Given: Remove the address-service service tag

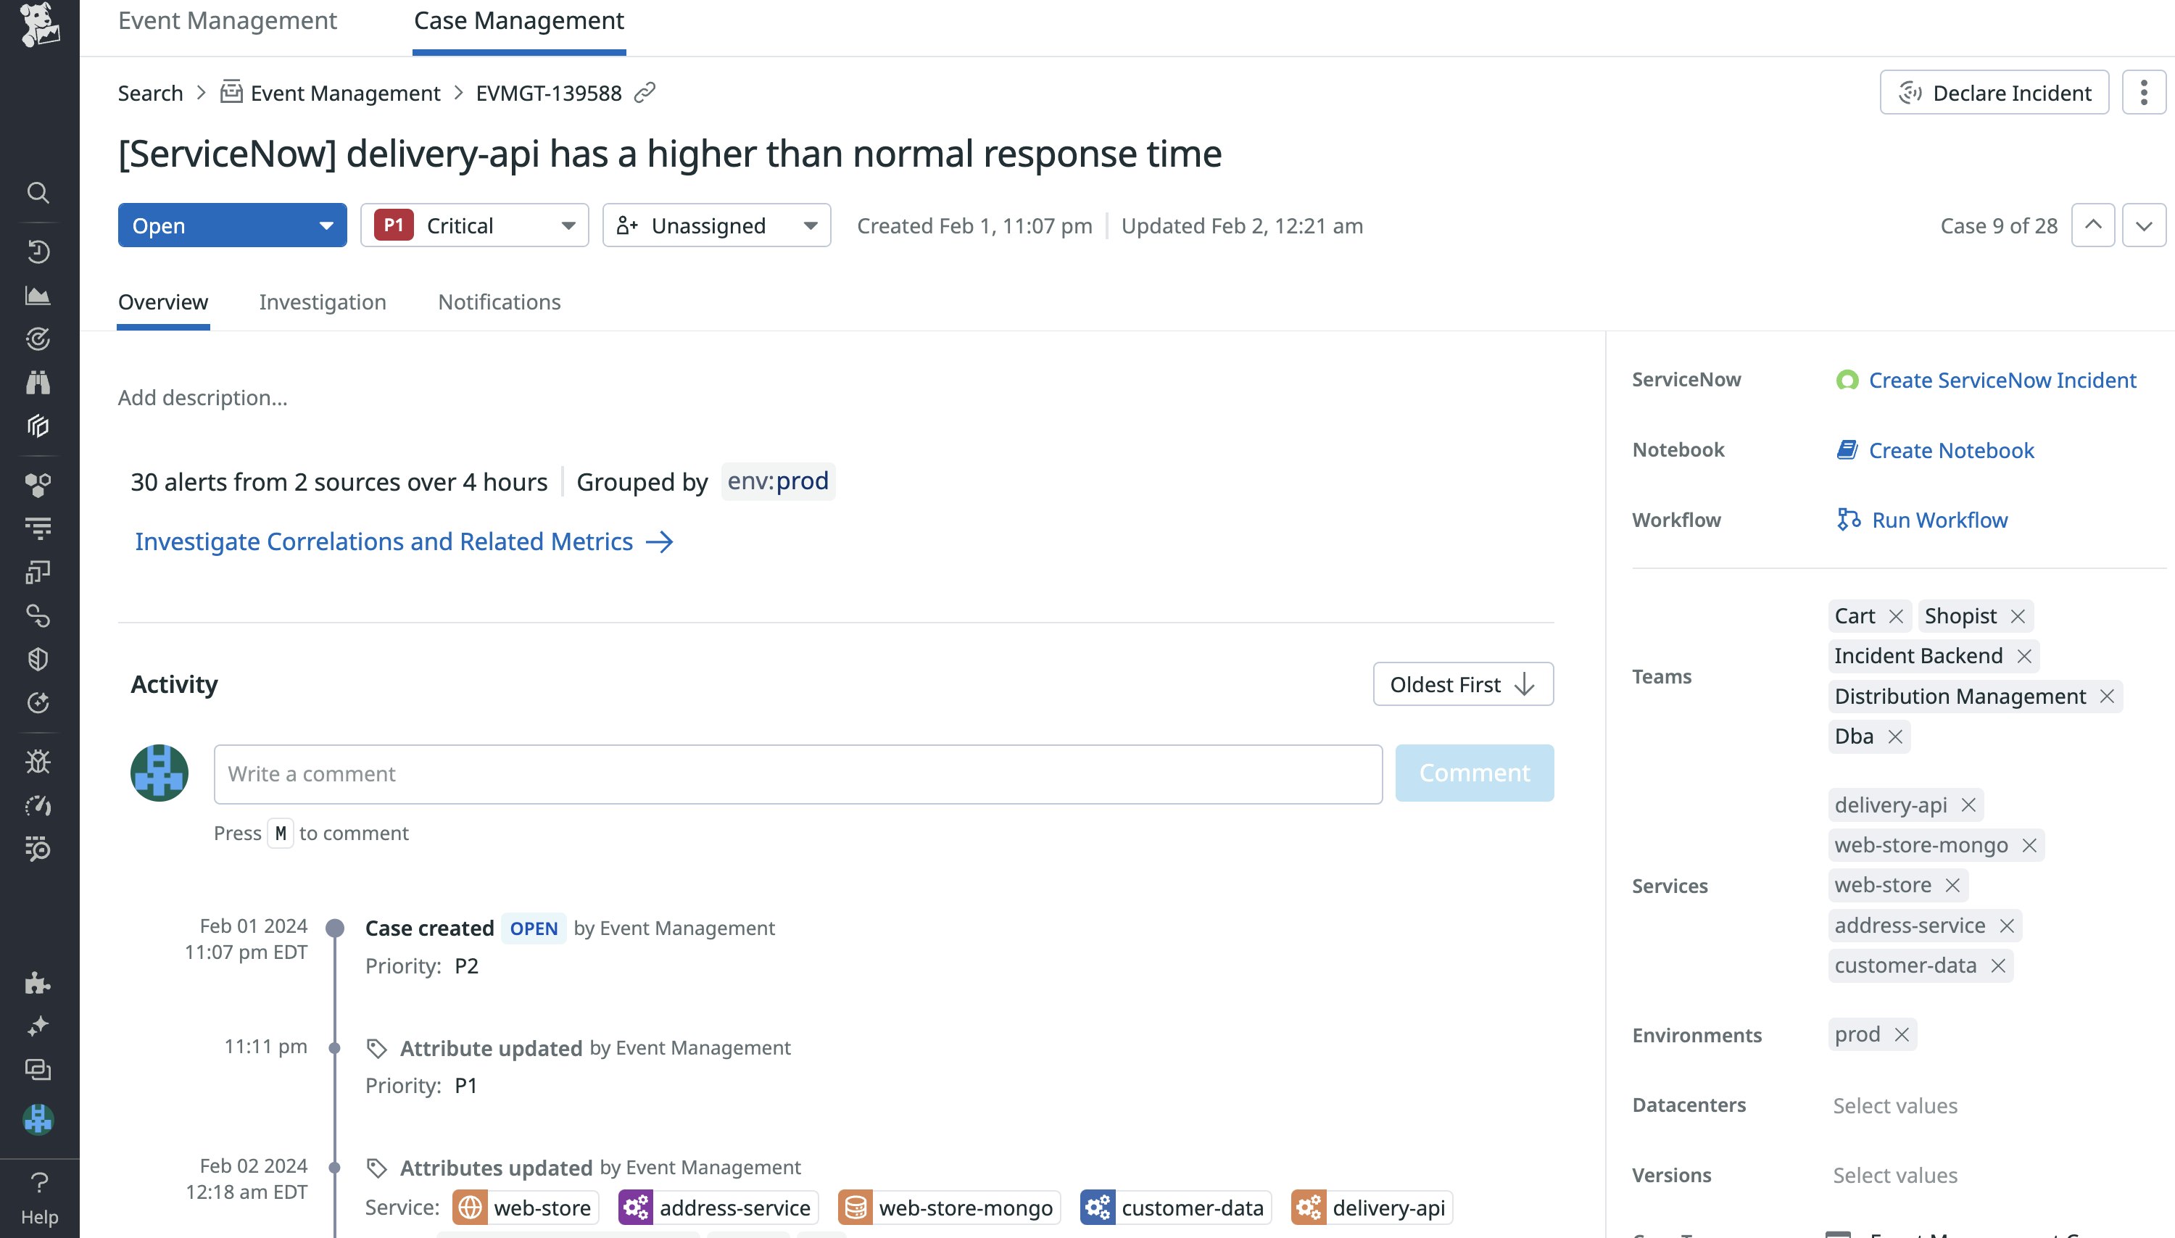Looking at the screenshot, I should (2006, 926).
